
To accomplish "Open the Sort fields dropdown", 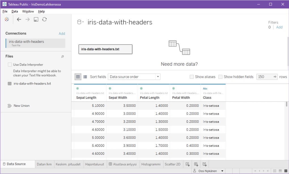I will [134, 77].
